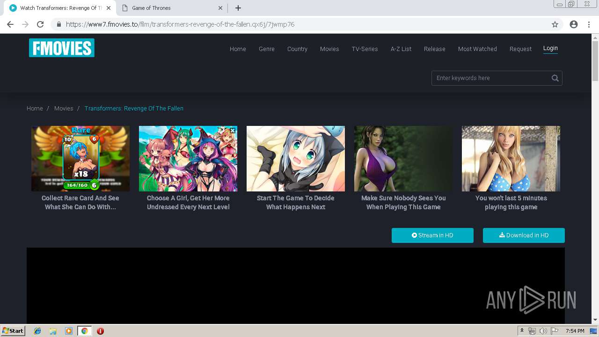Click 'Collect Rare Card' ad caption
Image resolution: width=599 pixels, height=337 pixels.
[80, 203]
